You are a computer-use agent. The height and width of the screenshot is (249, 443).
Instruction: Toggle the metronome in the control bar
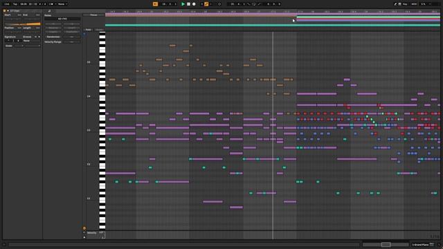click(51, 4)
